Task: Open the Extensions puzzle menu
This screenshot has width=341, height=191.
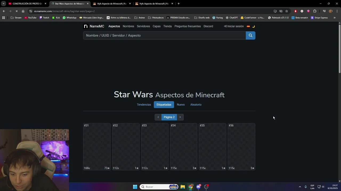Action: 315,11
